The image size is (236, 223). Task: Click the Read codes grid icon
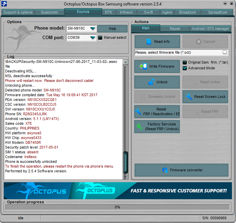point(195,83)
